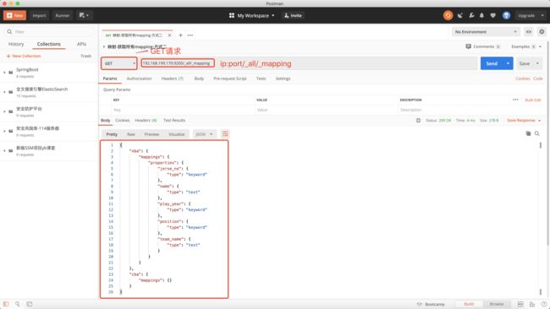Click the icon beside Status 200 OK
Screen dimensions: 550x309
(418, 121)
